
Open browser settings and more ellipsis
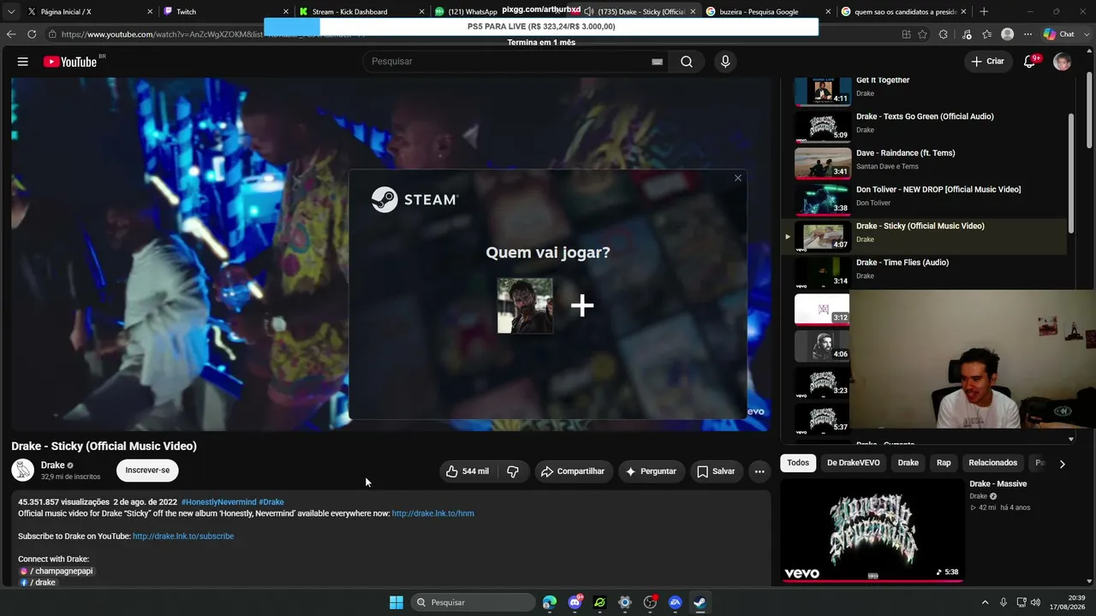tap(1028, 34)
